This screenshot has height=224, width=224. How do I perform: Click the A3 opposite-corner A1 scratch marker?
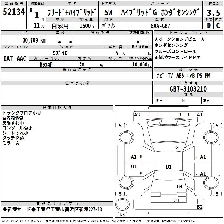[200, 115]
